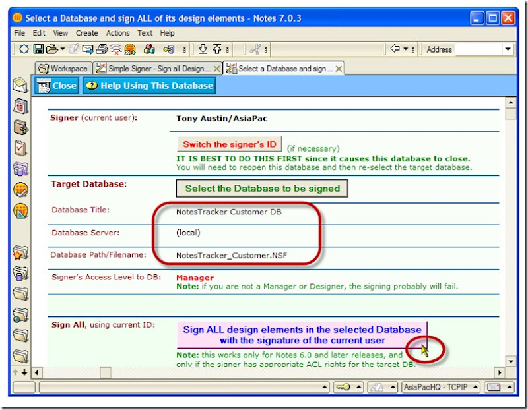Click the open folder toolbar icon
This screenshot has height=410, width=528.
pyautogui.click(x=52, y=49)
